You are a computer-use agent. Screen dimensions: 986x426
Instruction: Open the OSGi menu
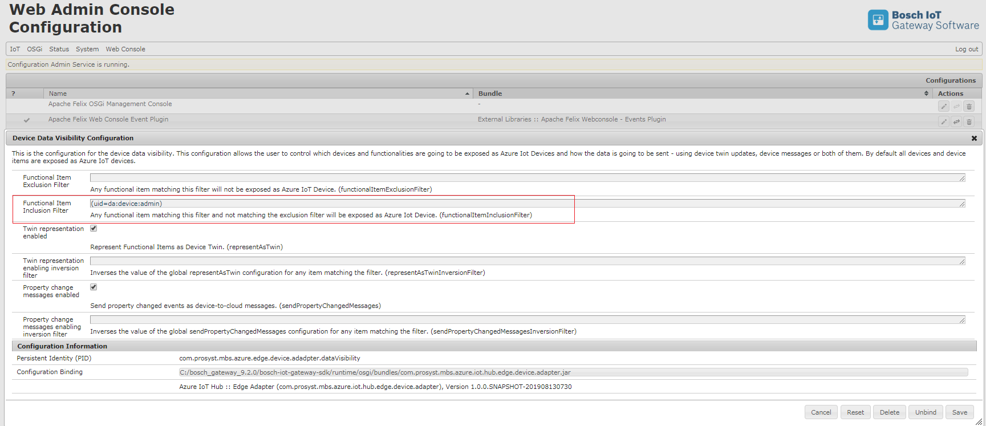[35, 49]
